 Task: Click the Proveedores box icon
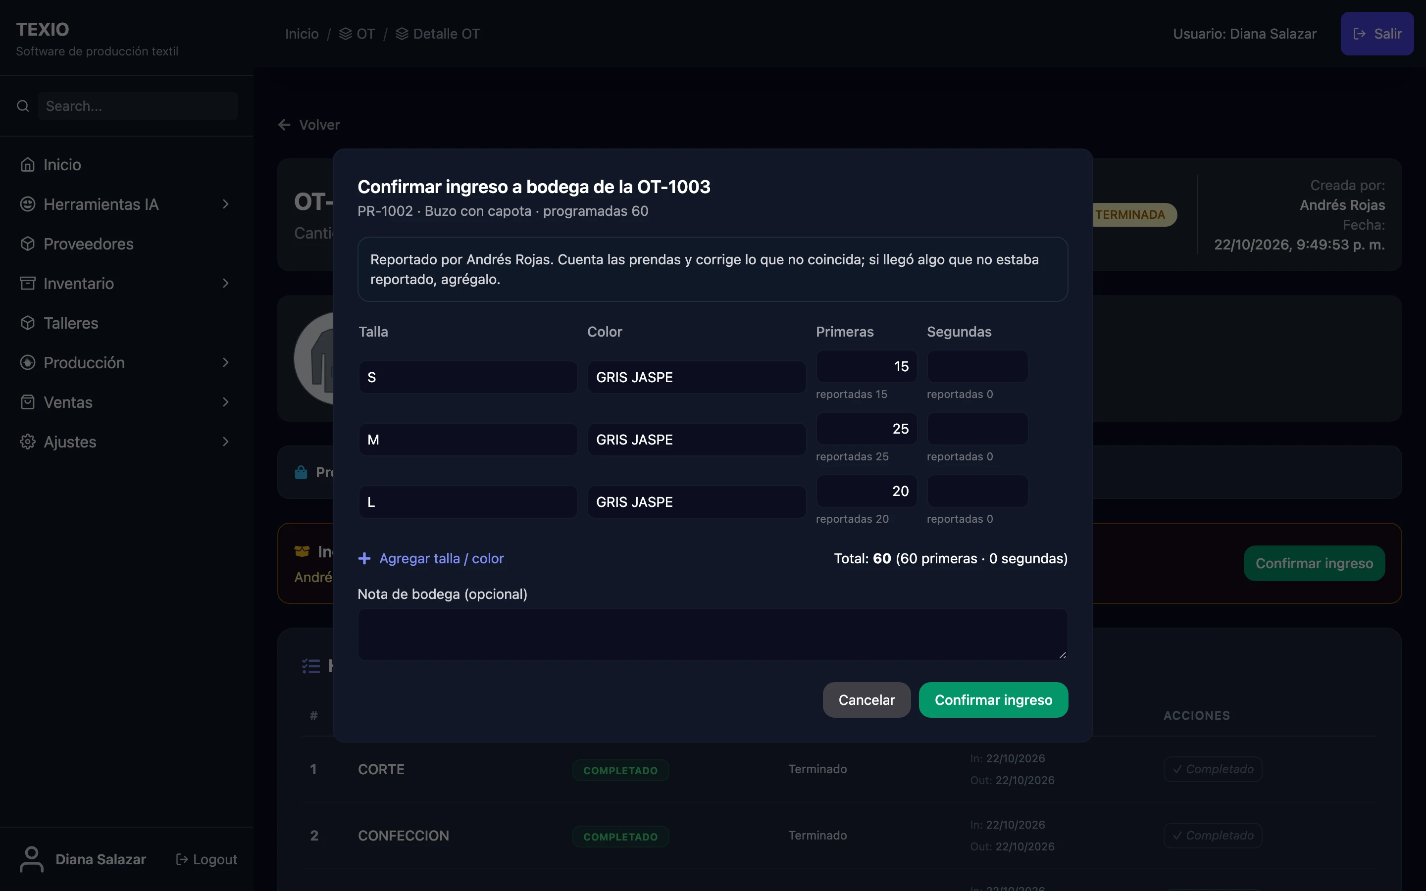(x=28, y=244)
